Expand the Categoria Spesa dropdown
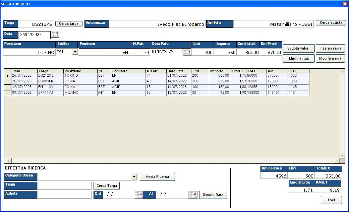 [x=134, y=177]
